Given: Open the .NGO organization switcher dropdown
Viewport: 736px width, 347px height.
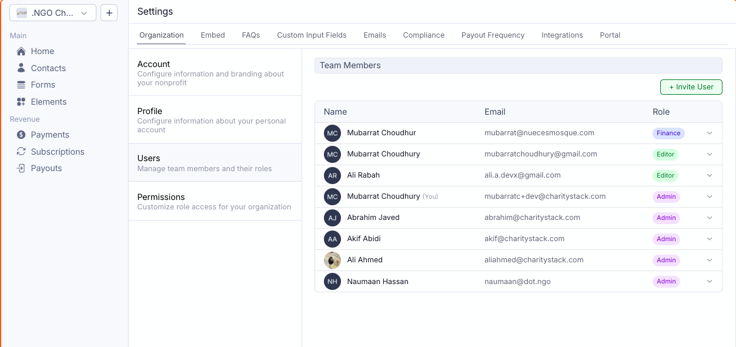Looking at the screenshot, I should [53, 13].
